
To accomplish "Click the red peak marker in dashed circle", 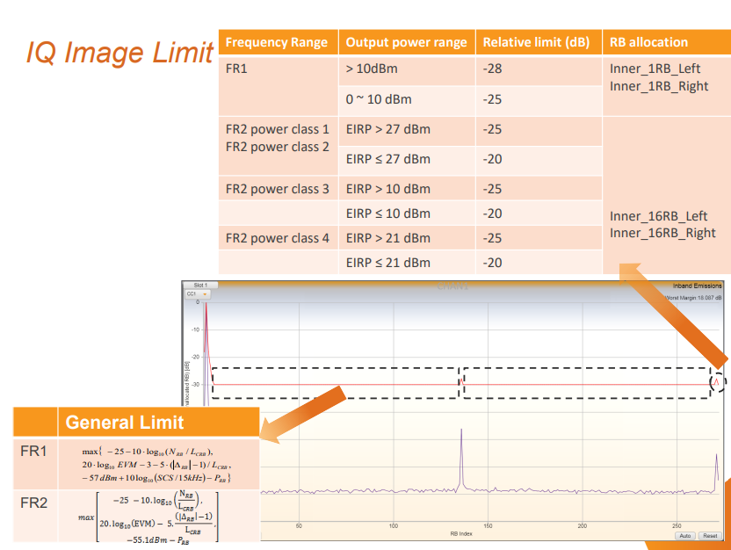I will 718,381.
